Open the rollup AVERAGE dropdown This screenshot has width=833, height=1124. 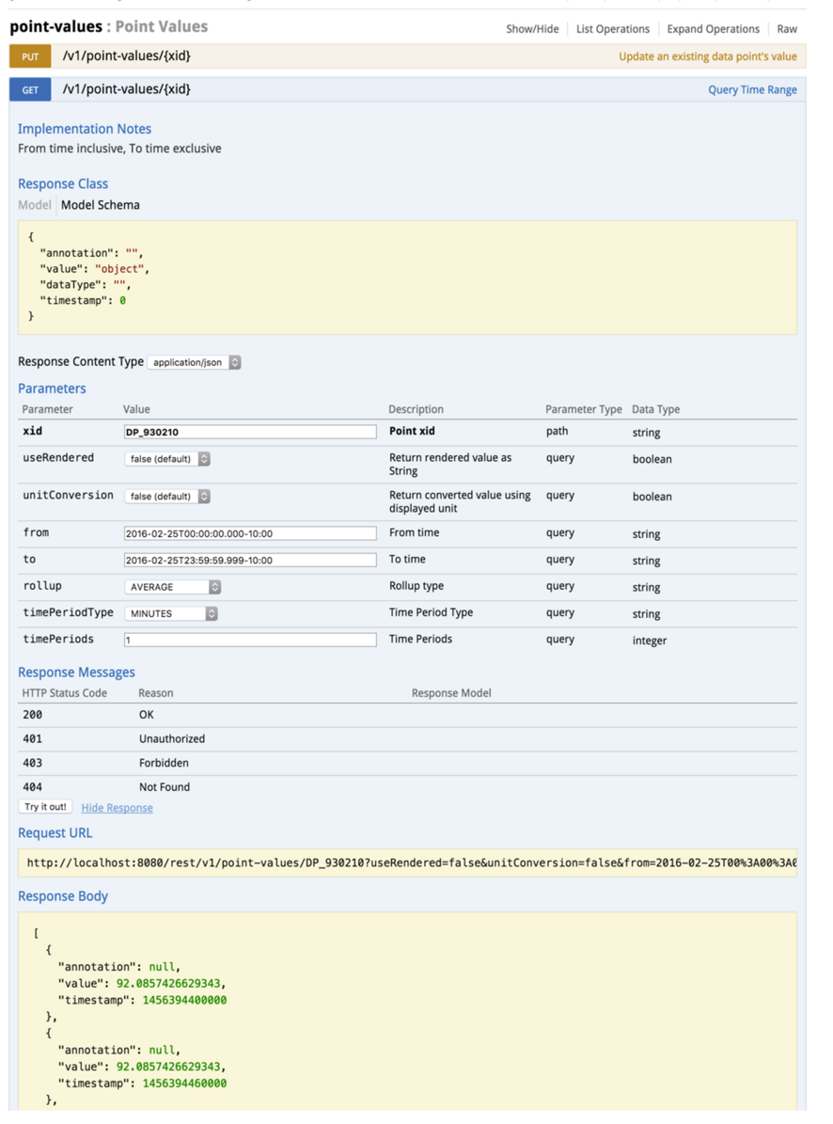point(173,587)
